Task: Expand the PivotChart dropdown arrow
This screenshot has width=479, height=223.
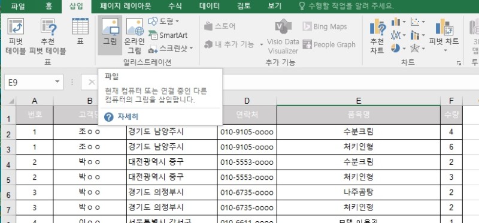Action: point(445,50)
